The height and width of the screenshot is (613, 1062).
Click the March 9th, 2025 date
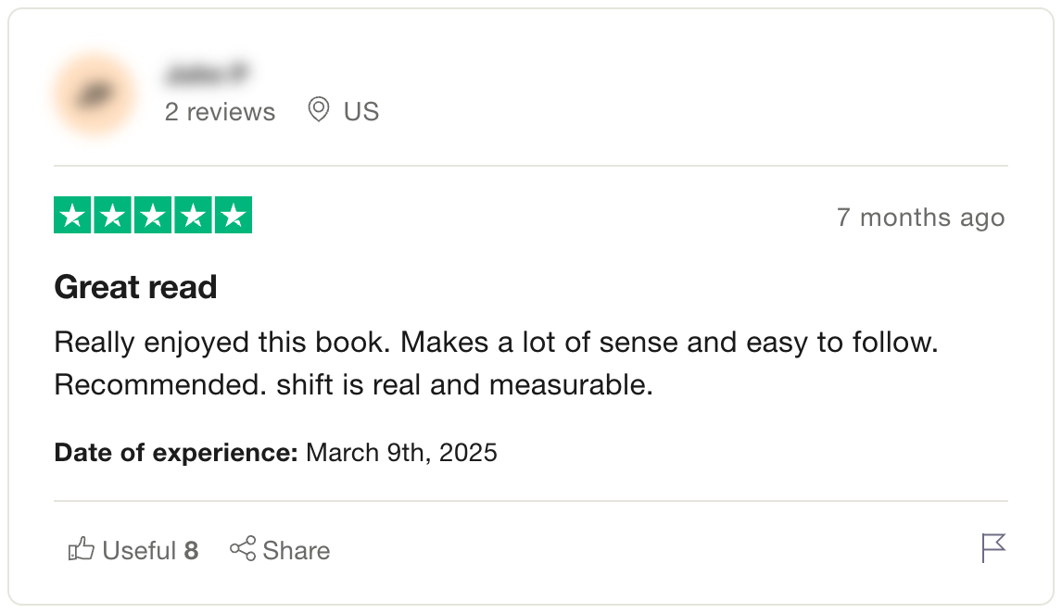[401, 453]
